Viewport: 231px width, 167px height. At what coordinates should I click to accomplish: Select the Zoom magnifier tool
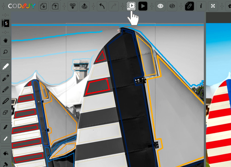pyautogui.click(x=6, y=52)
